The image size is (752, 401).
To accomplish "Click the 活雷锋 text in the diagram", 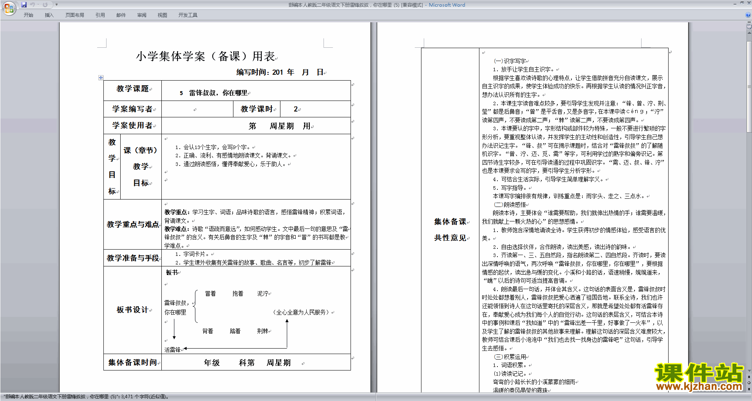I will (x=172, y=350).
